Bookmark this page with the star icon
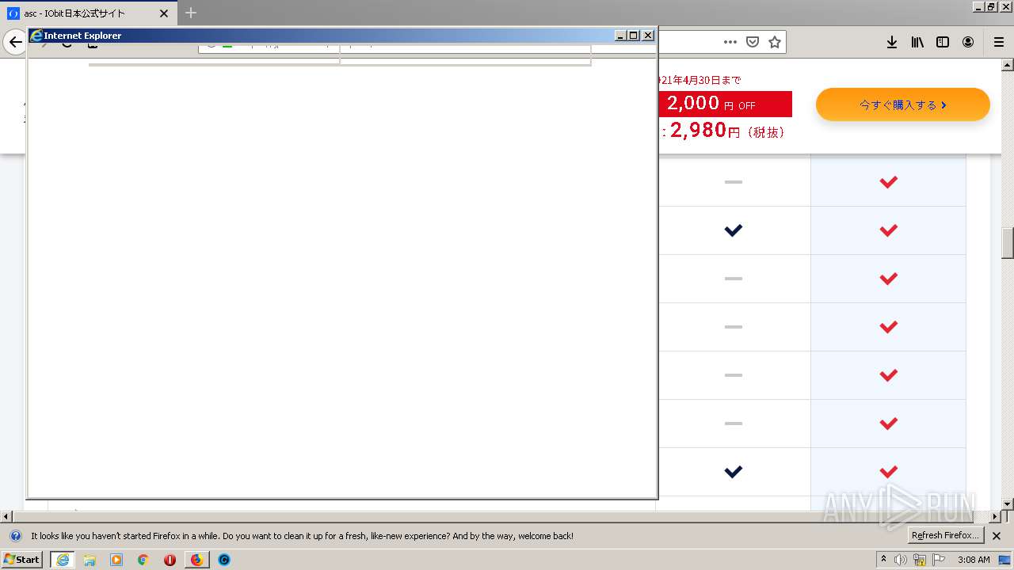Image resolution: width=1014 pixels, height=570 pixels. pyautogui.click(x=775, y=42)
